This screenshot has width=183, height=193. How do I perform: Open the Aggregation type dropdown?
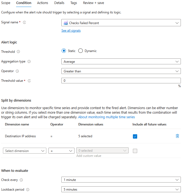[x=121, y=62]
